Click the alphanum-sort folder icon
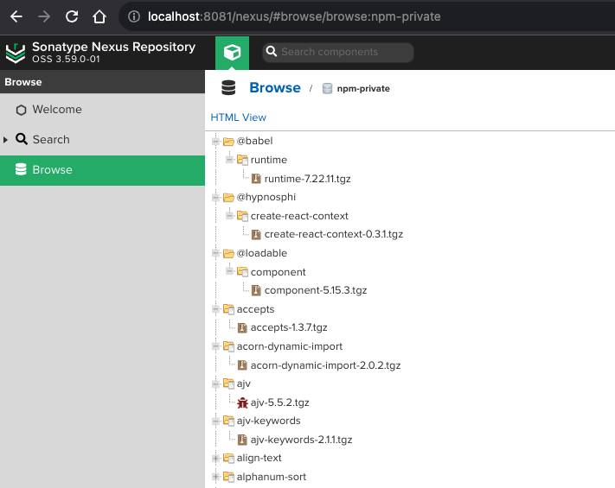The height and width of the screenshot is (488, 615). 228,477
